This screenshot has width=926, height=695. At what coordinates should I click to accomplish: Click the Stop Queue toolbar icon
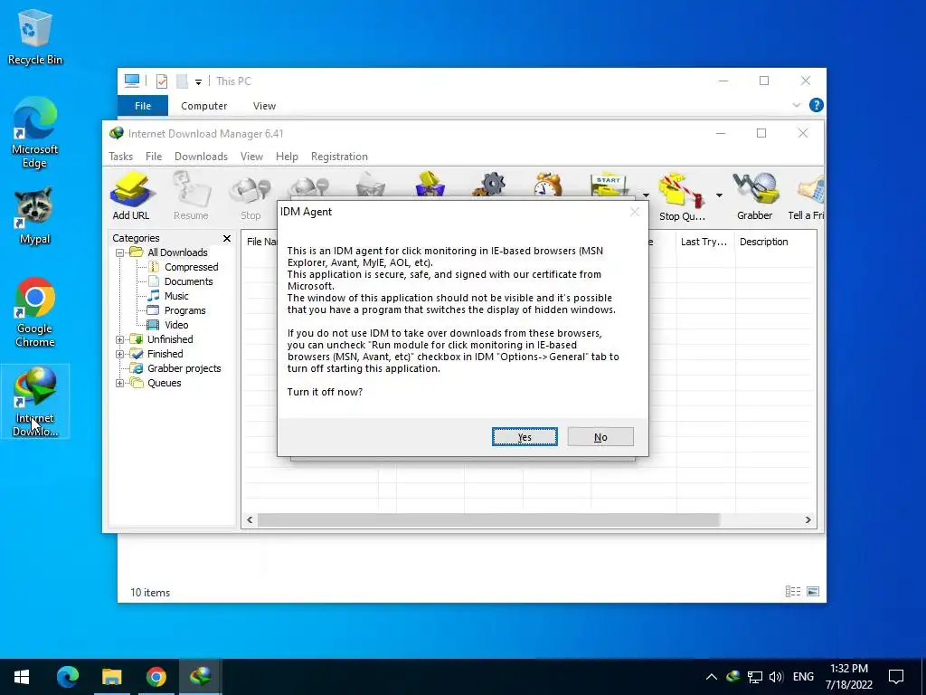coord(682,196)
